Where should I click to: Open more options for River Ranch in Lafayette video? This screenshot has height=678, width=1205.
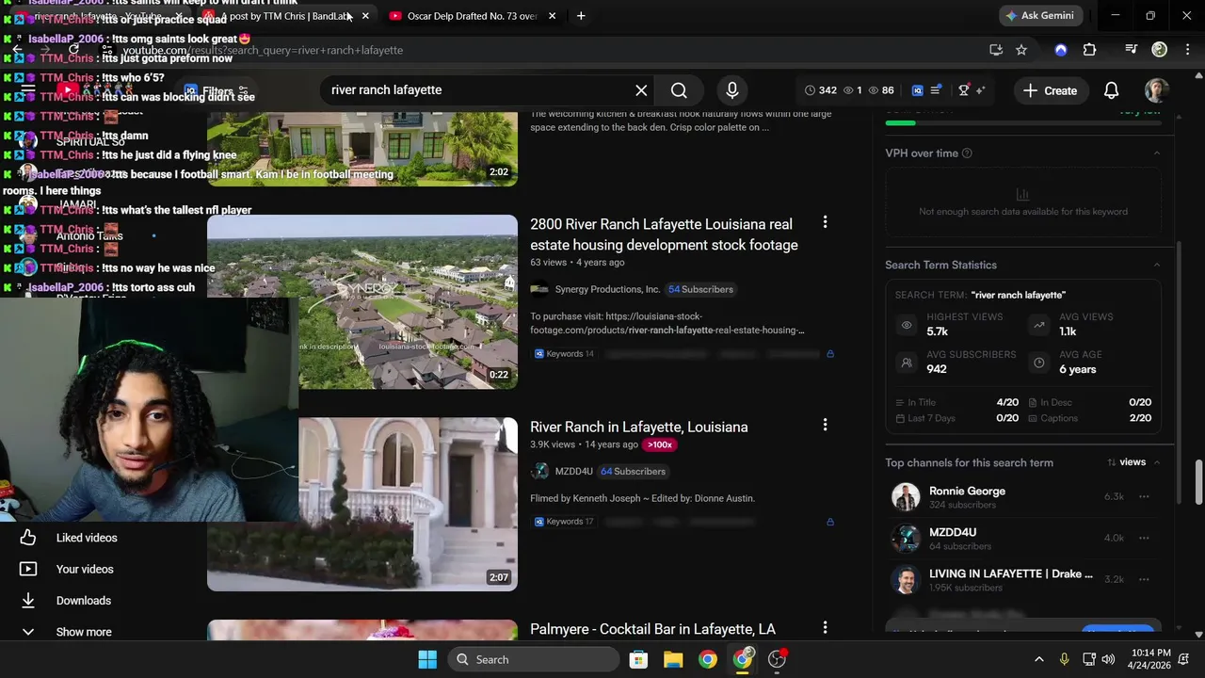coord(825,425)
